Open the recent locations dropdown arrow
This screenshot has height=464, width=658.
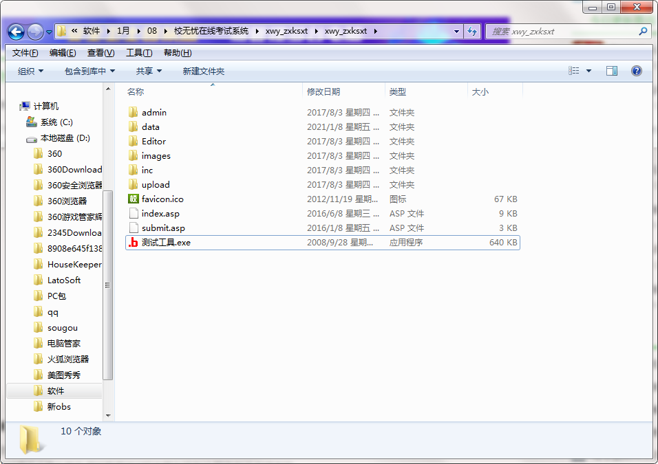coord(49,32)
